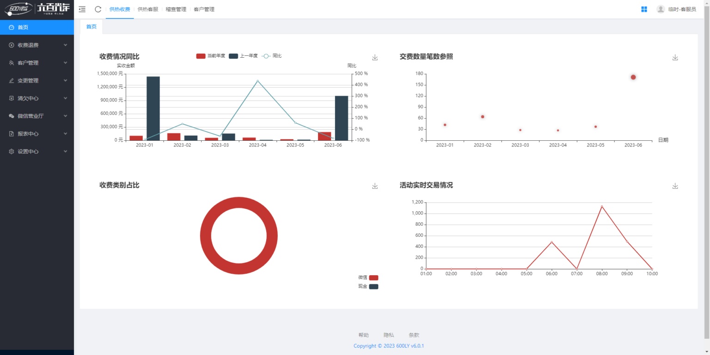This screenshot has width=710, height=355.
Task: Expand the 收费退费 sidebar menu
Action: (37, 45)
